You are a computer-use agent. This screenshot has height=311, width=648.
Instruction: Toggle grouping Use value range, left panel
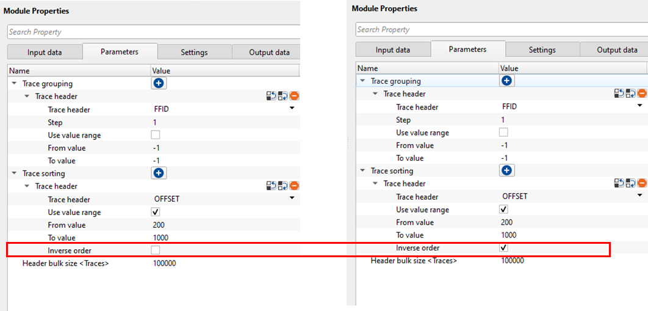pos(156,135)
